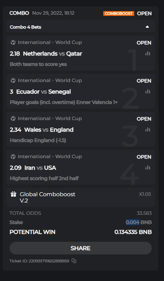Screen dimensions: 164x281
Task: Click the Global Comboboost gift icon
Action: pyautogui.click(x=14, y=194)
